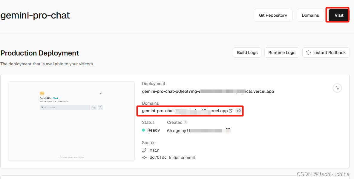Click the Initial commit message text
The height and width of the screenshot is (179, 354).
[x=182, y=158]
